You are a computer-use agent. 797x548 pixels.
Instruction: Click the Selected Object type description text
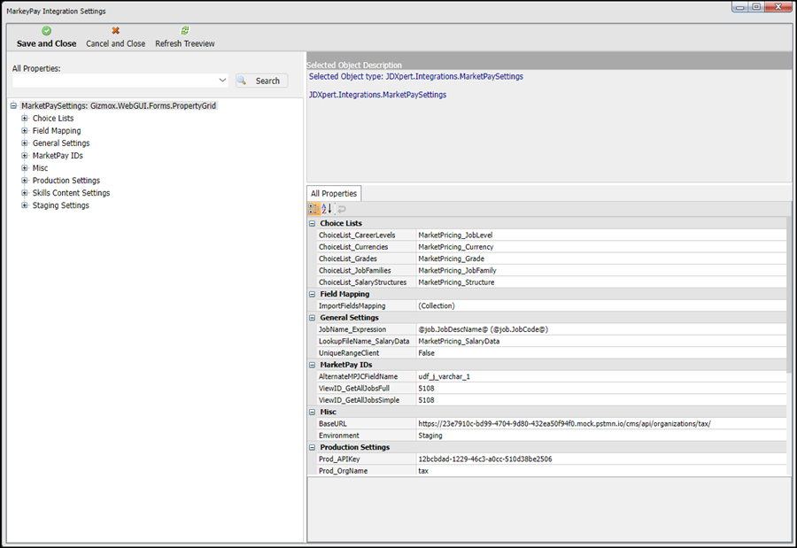pos(416,76)
